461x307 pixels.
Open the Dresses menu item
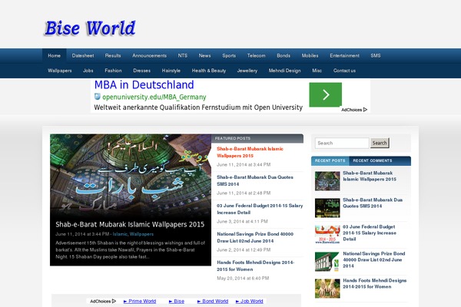(141, 71)
